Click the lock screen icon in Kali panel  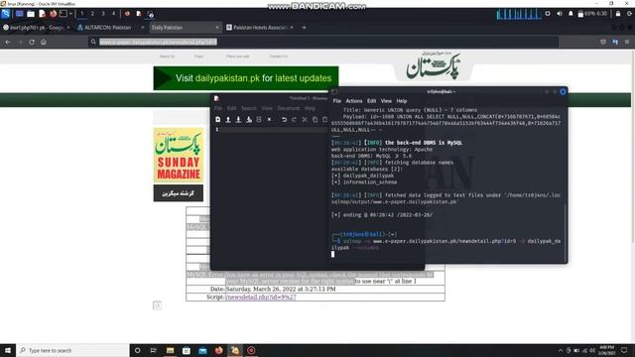[x=618, y=14]
